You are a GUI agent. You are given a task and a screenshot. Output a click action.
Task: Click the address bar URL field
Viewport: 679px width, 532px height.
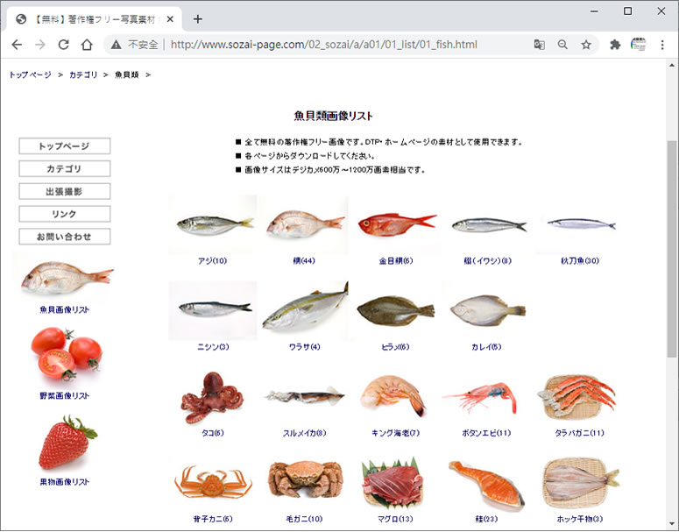click(x=324, y=45)
